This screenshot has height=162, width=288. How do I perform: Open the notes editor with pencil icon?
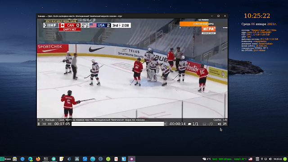(x=61, y=159)
